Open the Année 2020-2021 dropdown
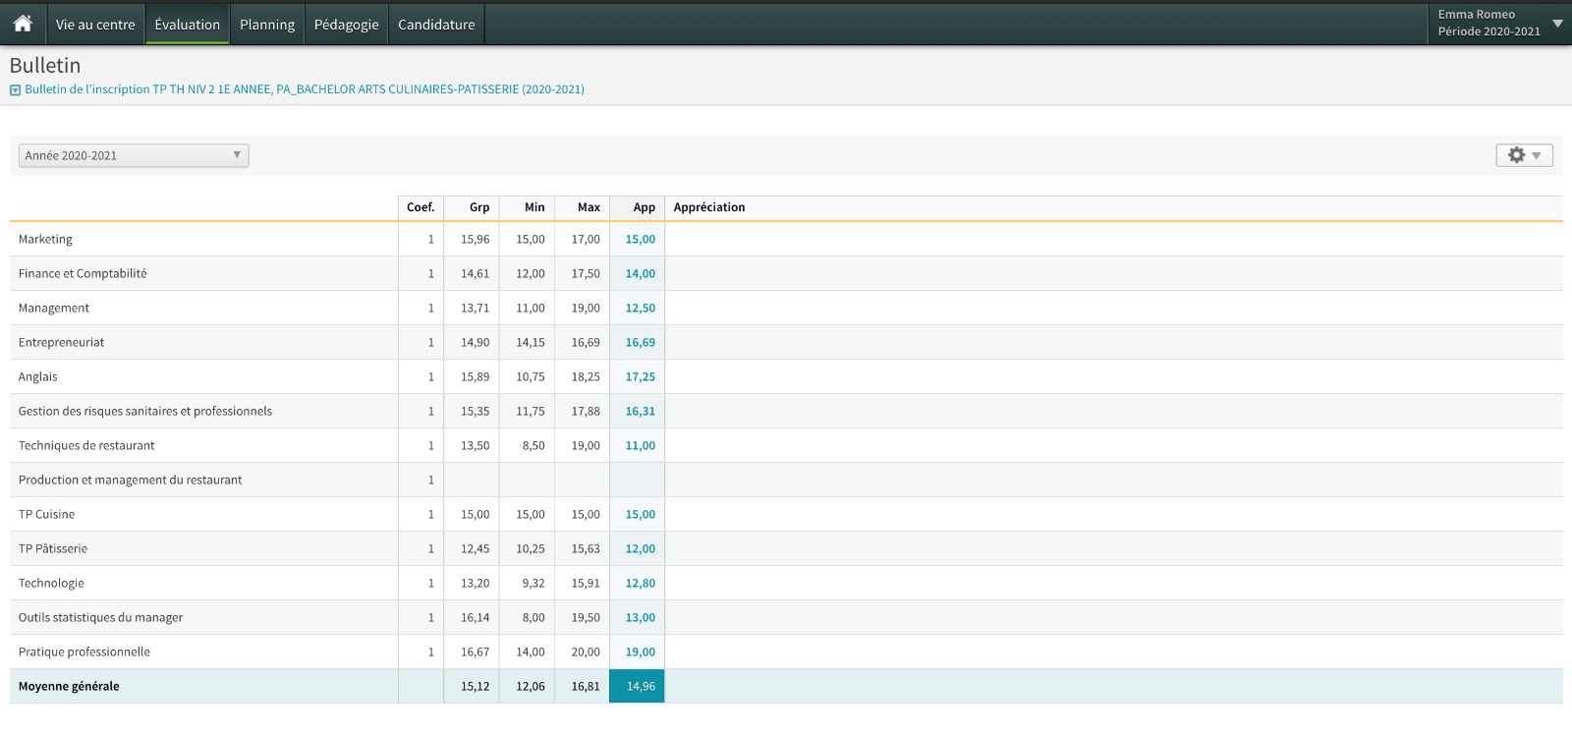1572x737 pixels. tap(134, 155)
